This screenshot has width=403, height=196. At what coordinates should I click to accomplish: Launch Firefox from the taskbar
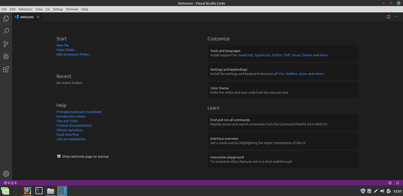27,191
